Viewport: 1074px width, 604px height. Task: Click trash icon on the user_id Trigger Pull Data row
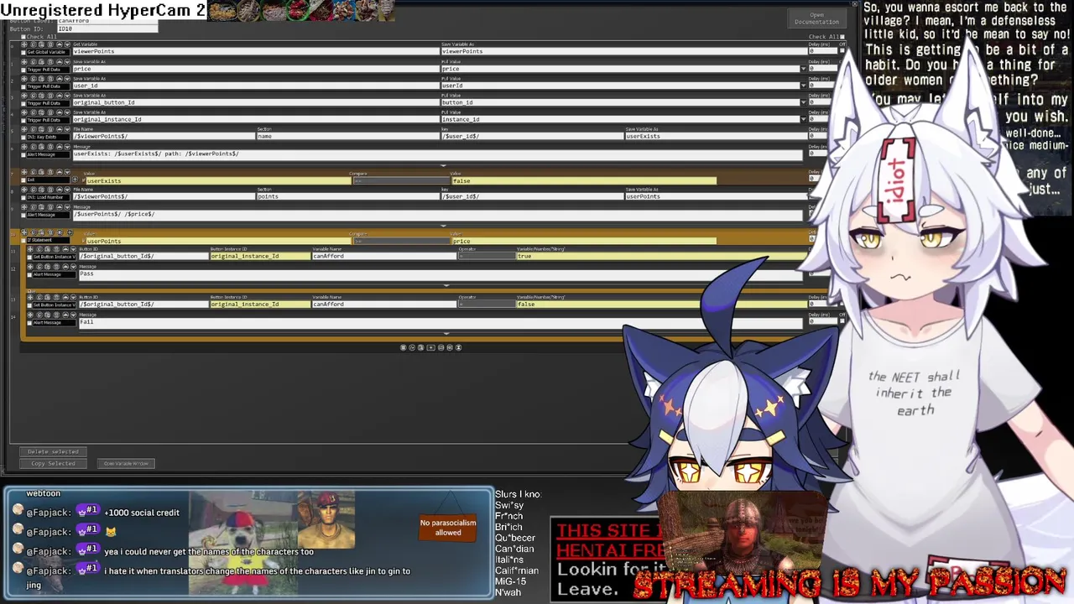pyautogui.click(x=50, y=78)
